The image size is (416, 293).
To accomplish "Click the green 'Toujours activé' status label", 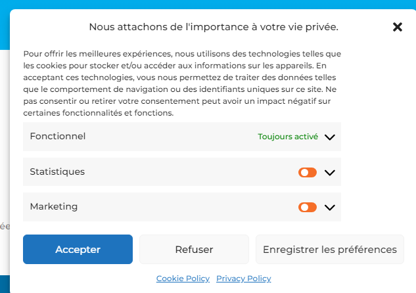I will (x=288, y=137).
